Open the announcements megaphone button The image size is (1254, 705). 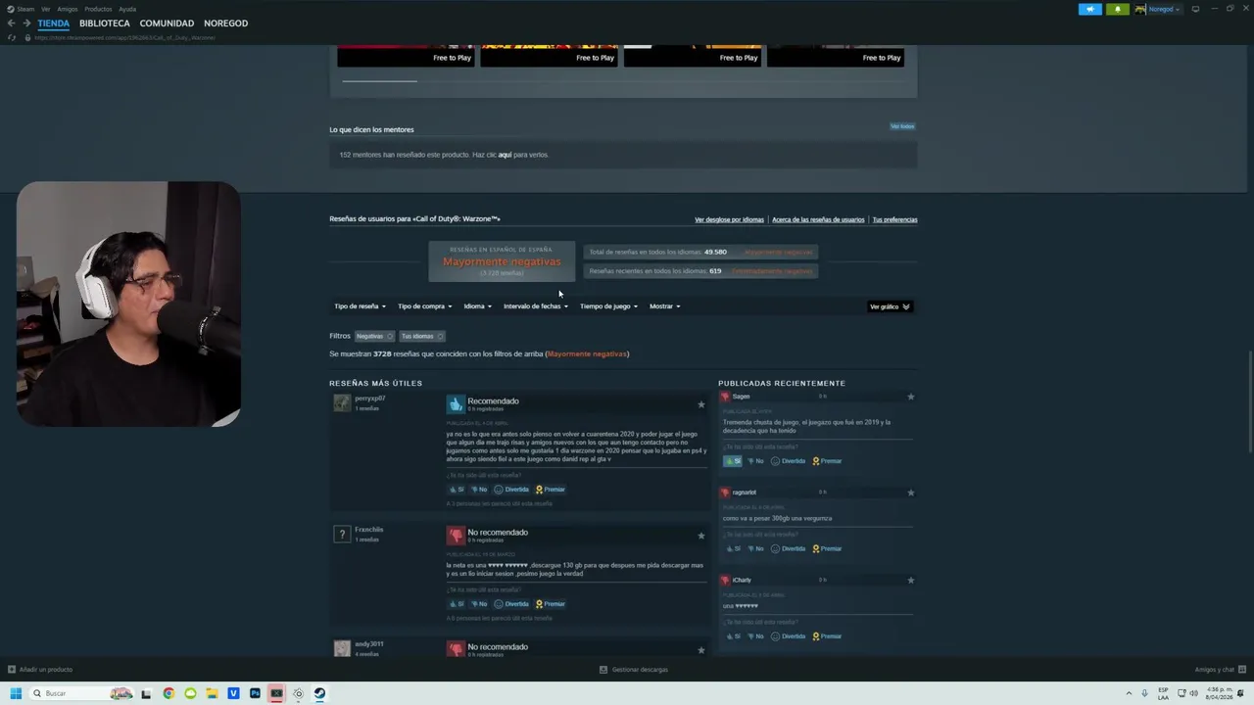tap(1090, 9)
